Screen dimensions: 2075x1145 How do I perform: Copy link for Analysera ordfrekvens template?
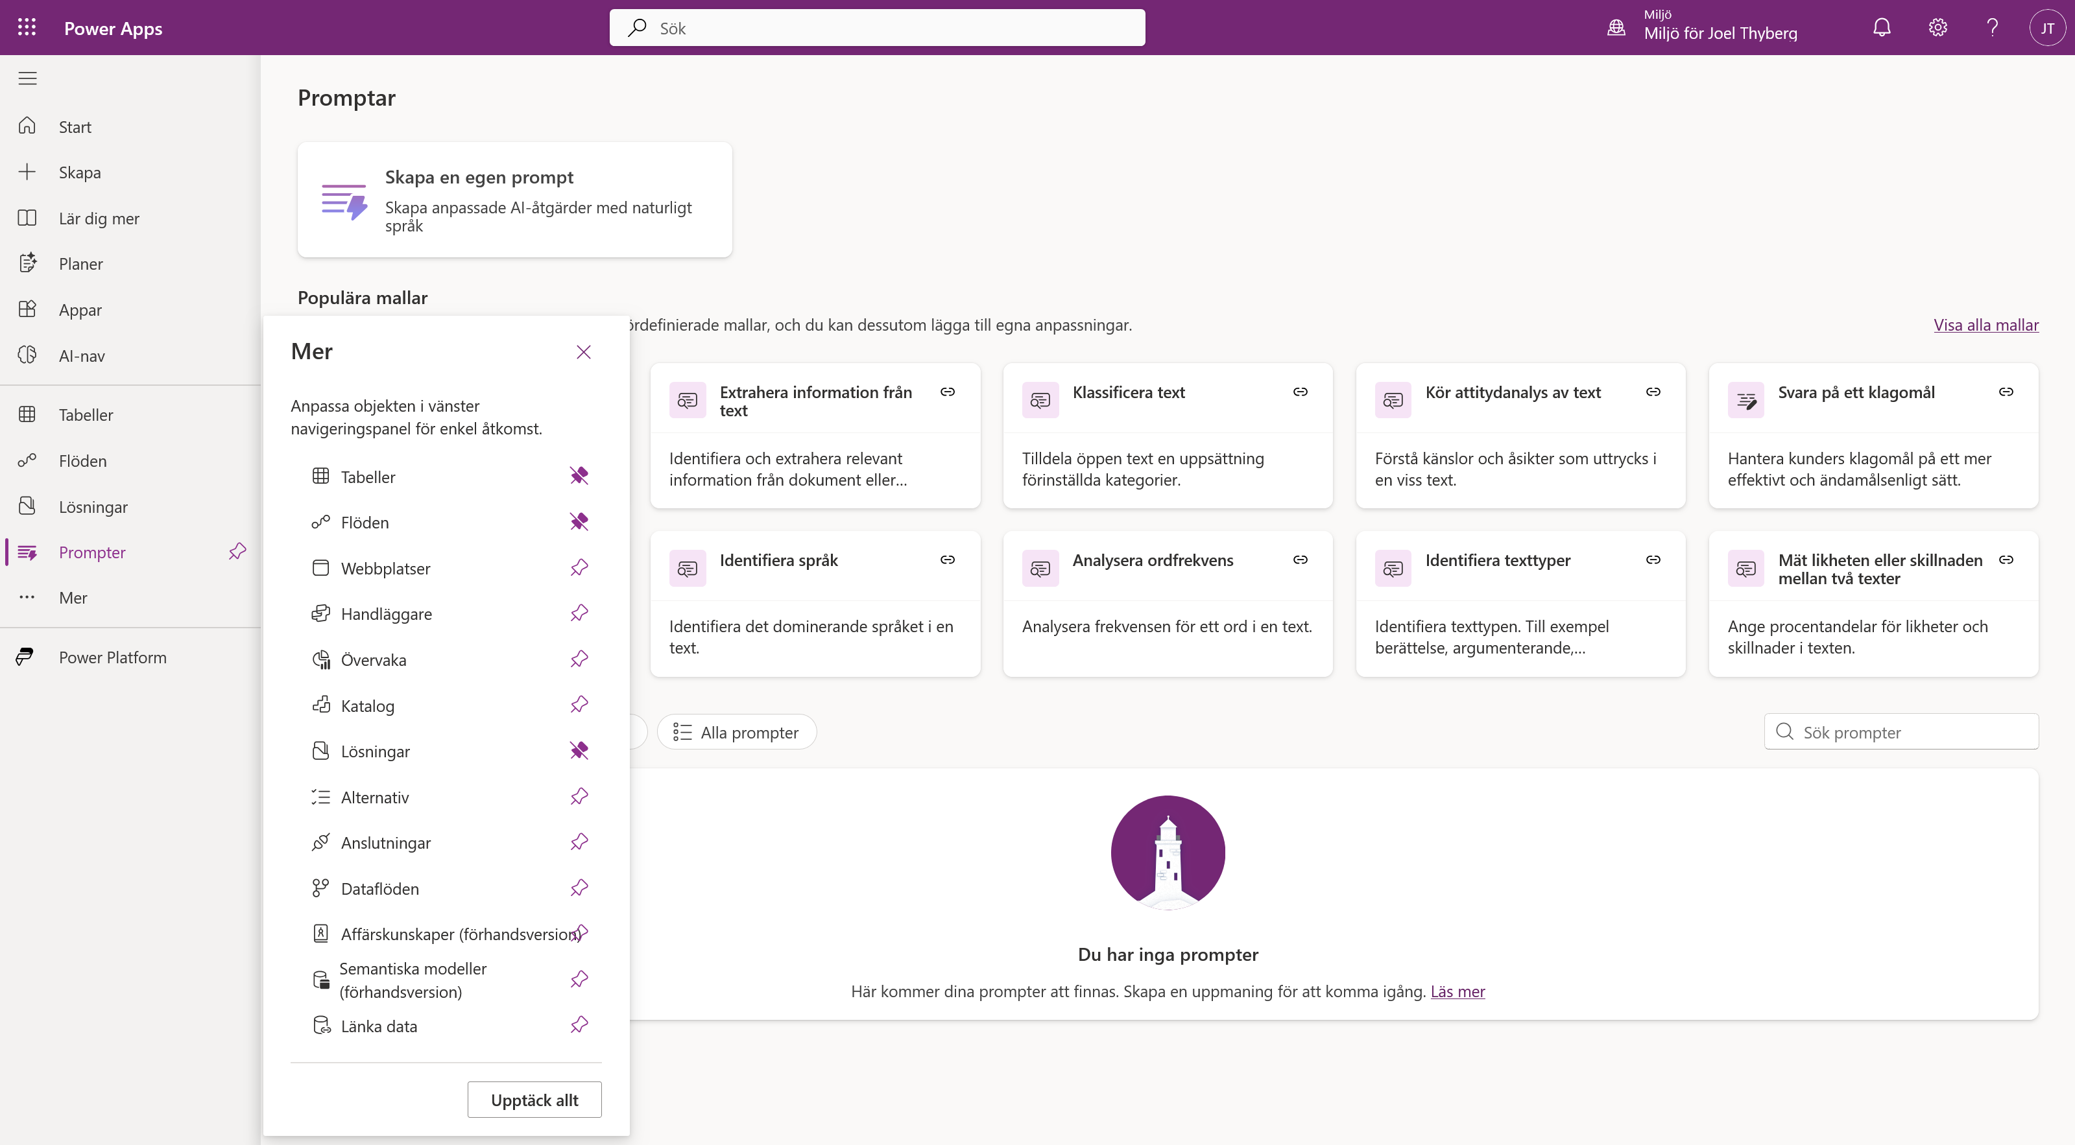(1300, 560)
